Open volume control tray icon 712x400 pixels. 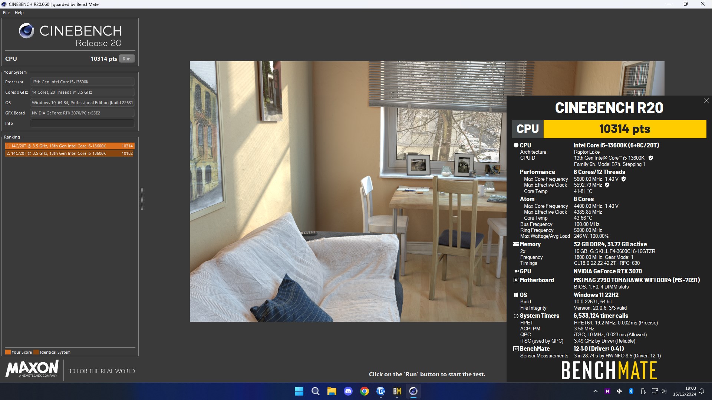pos(663,391)
